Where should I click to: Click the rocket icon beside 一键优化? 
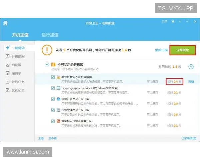(x=8, y=48)
